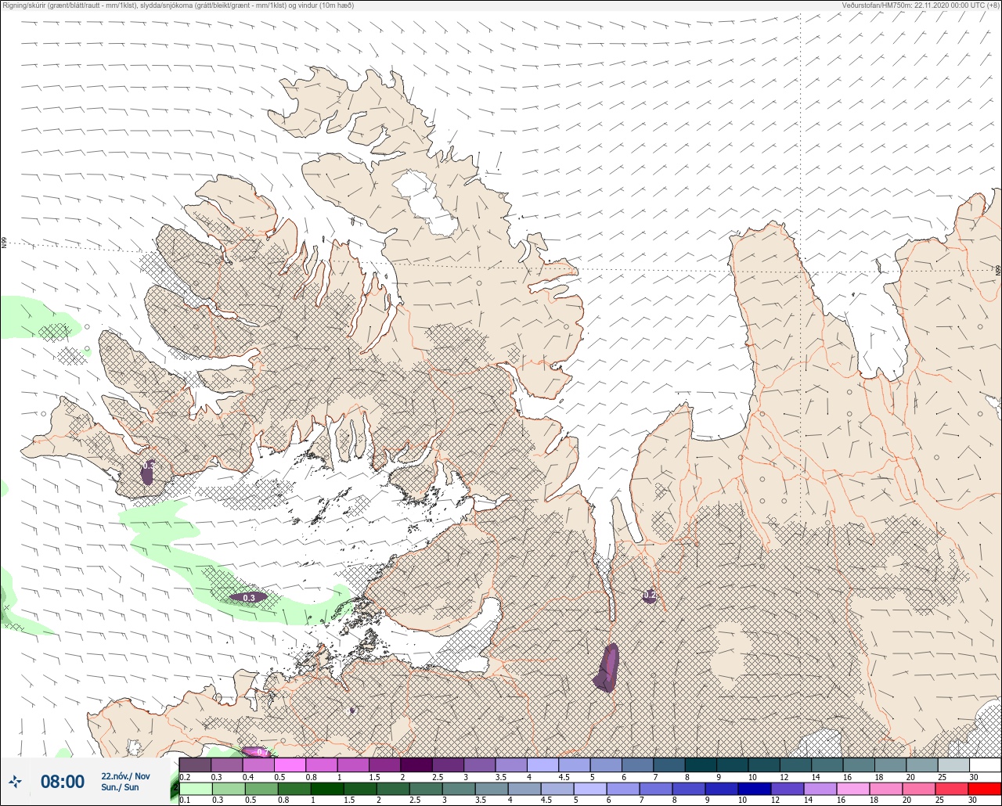Click the 08:00 forecast time label
1002x806 pixels.
coord(62,781)
